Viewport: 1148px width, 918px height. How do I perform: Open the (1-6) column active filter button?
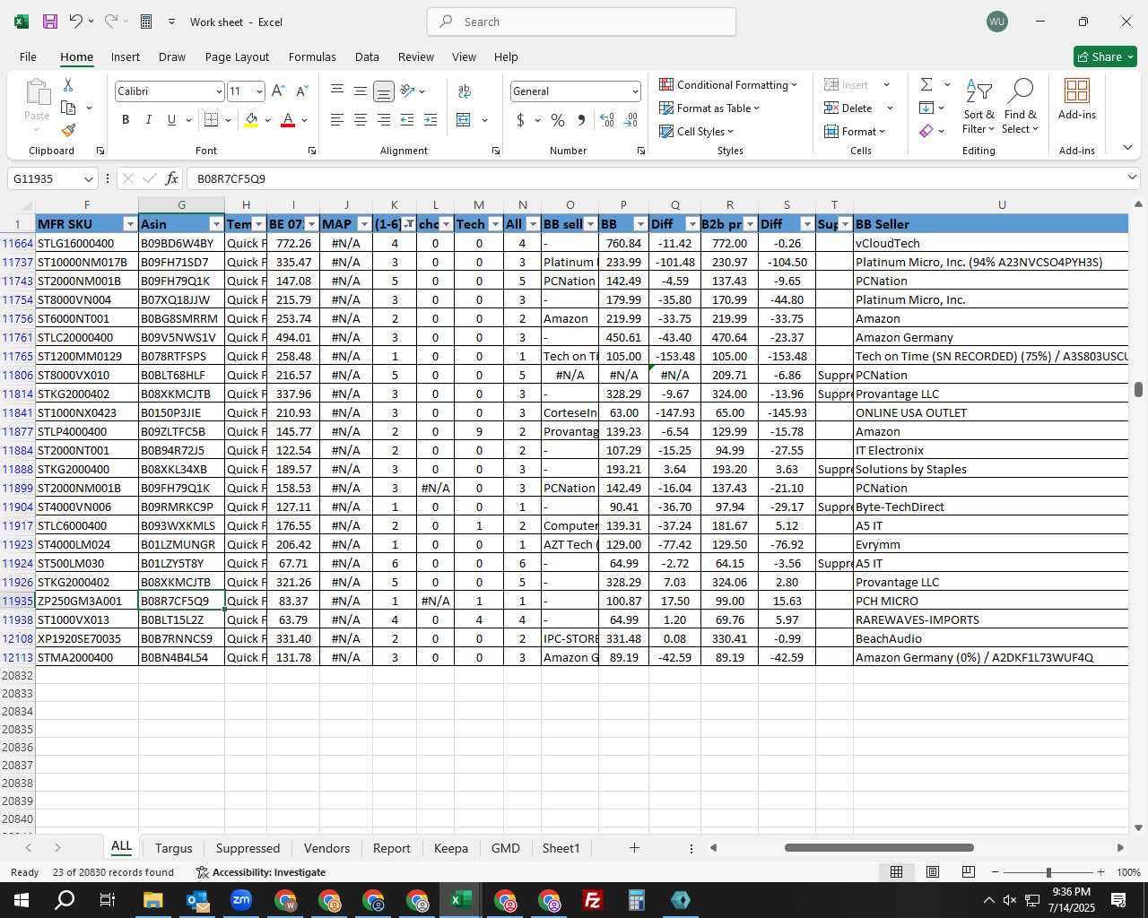(x=409, y=224)
